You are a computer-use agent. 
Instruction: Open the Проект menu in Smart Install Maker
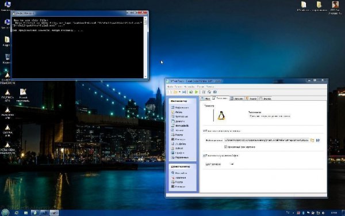178,86
